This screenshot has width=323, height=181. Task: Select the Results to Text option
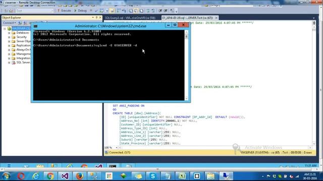tap(131, 11)
